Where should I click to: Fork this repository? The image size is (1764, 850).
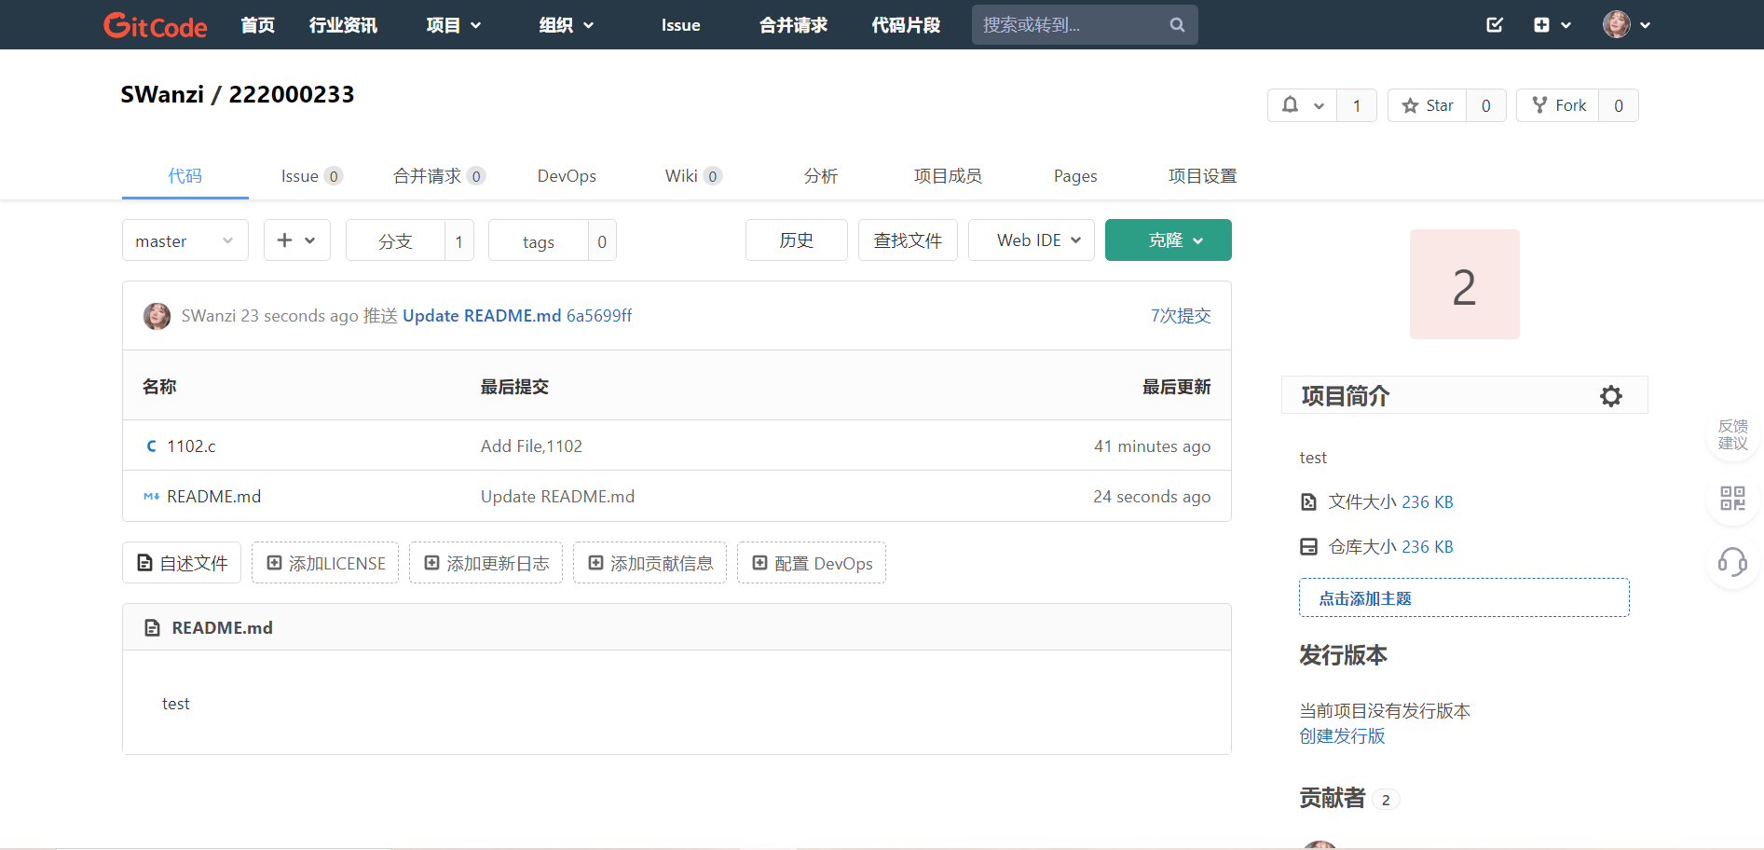1558,105
